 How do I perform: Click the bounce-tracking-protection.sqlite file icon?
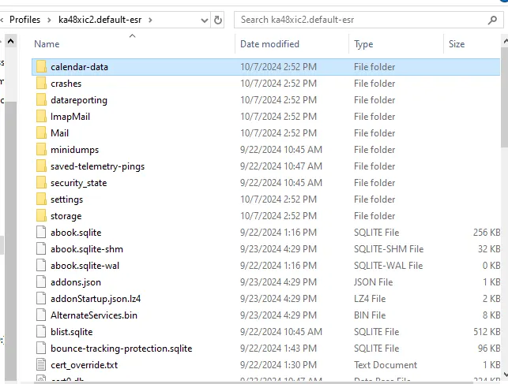41,348
